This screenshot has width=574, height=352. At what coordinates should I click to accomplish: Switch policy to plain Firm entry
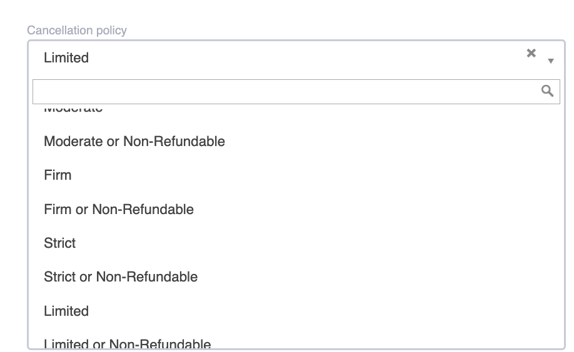pos(58,175)
